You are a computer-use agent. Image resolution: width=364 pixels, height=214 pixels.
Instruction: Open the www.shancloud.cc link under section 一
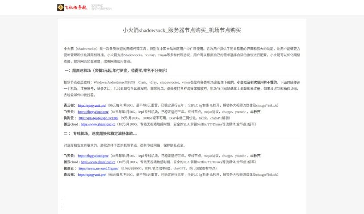point(98,124)
